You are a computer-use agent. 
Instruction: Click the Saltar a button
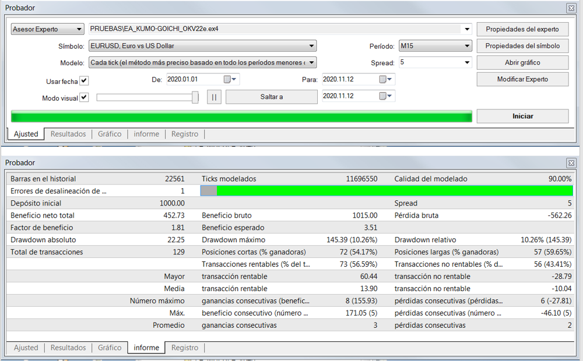tap(272, 97)
